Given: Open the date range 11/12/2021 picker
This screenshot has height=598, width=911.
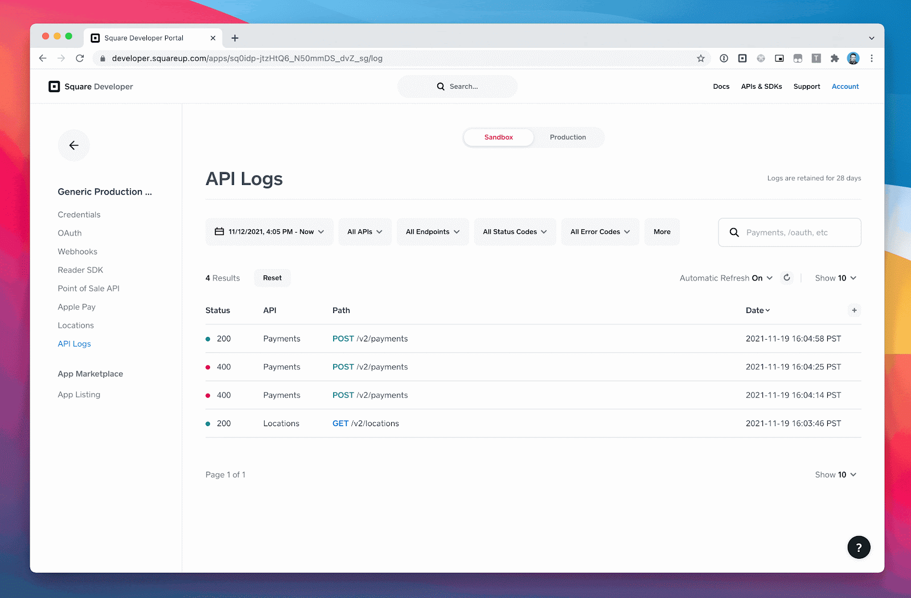Looking at the screenshot, I should [269, 232].
